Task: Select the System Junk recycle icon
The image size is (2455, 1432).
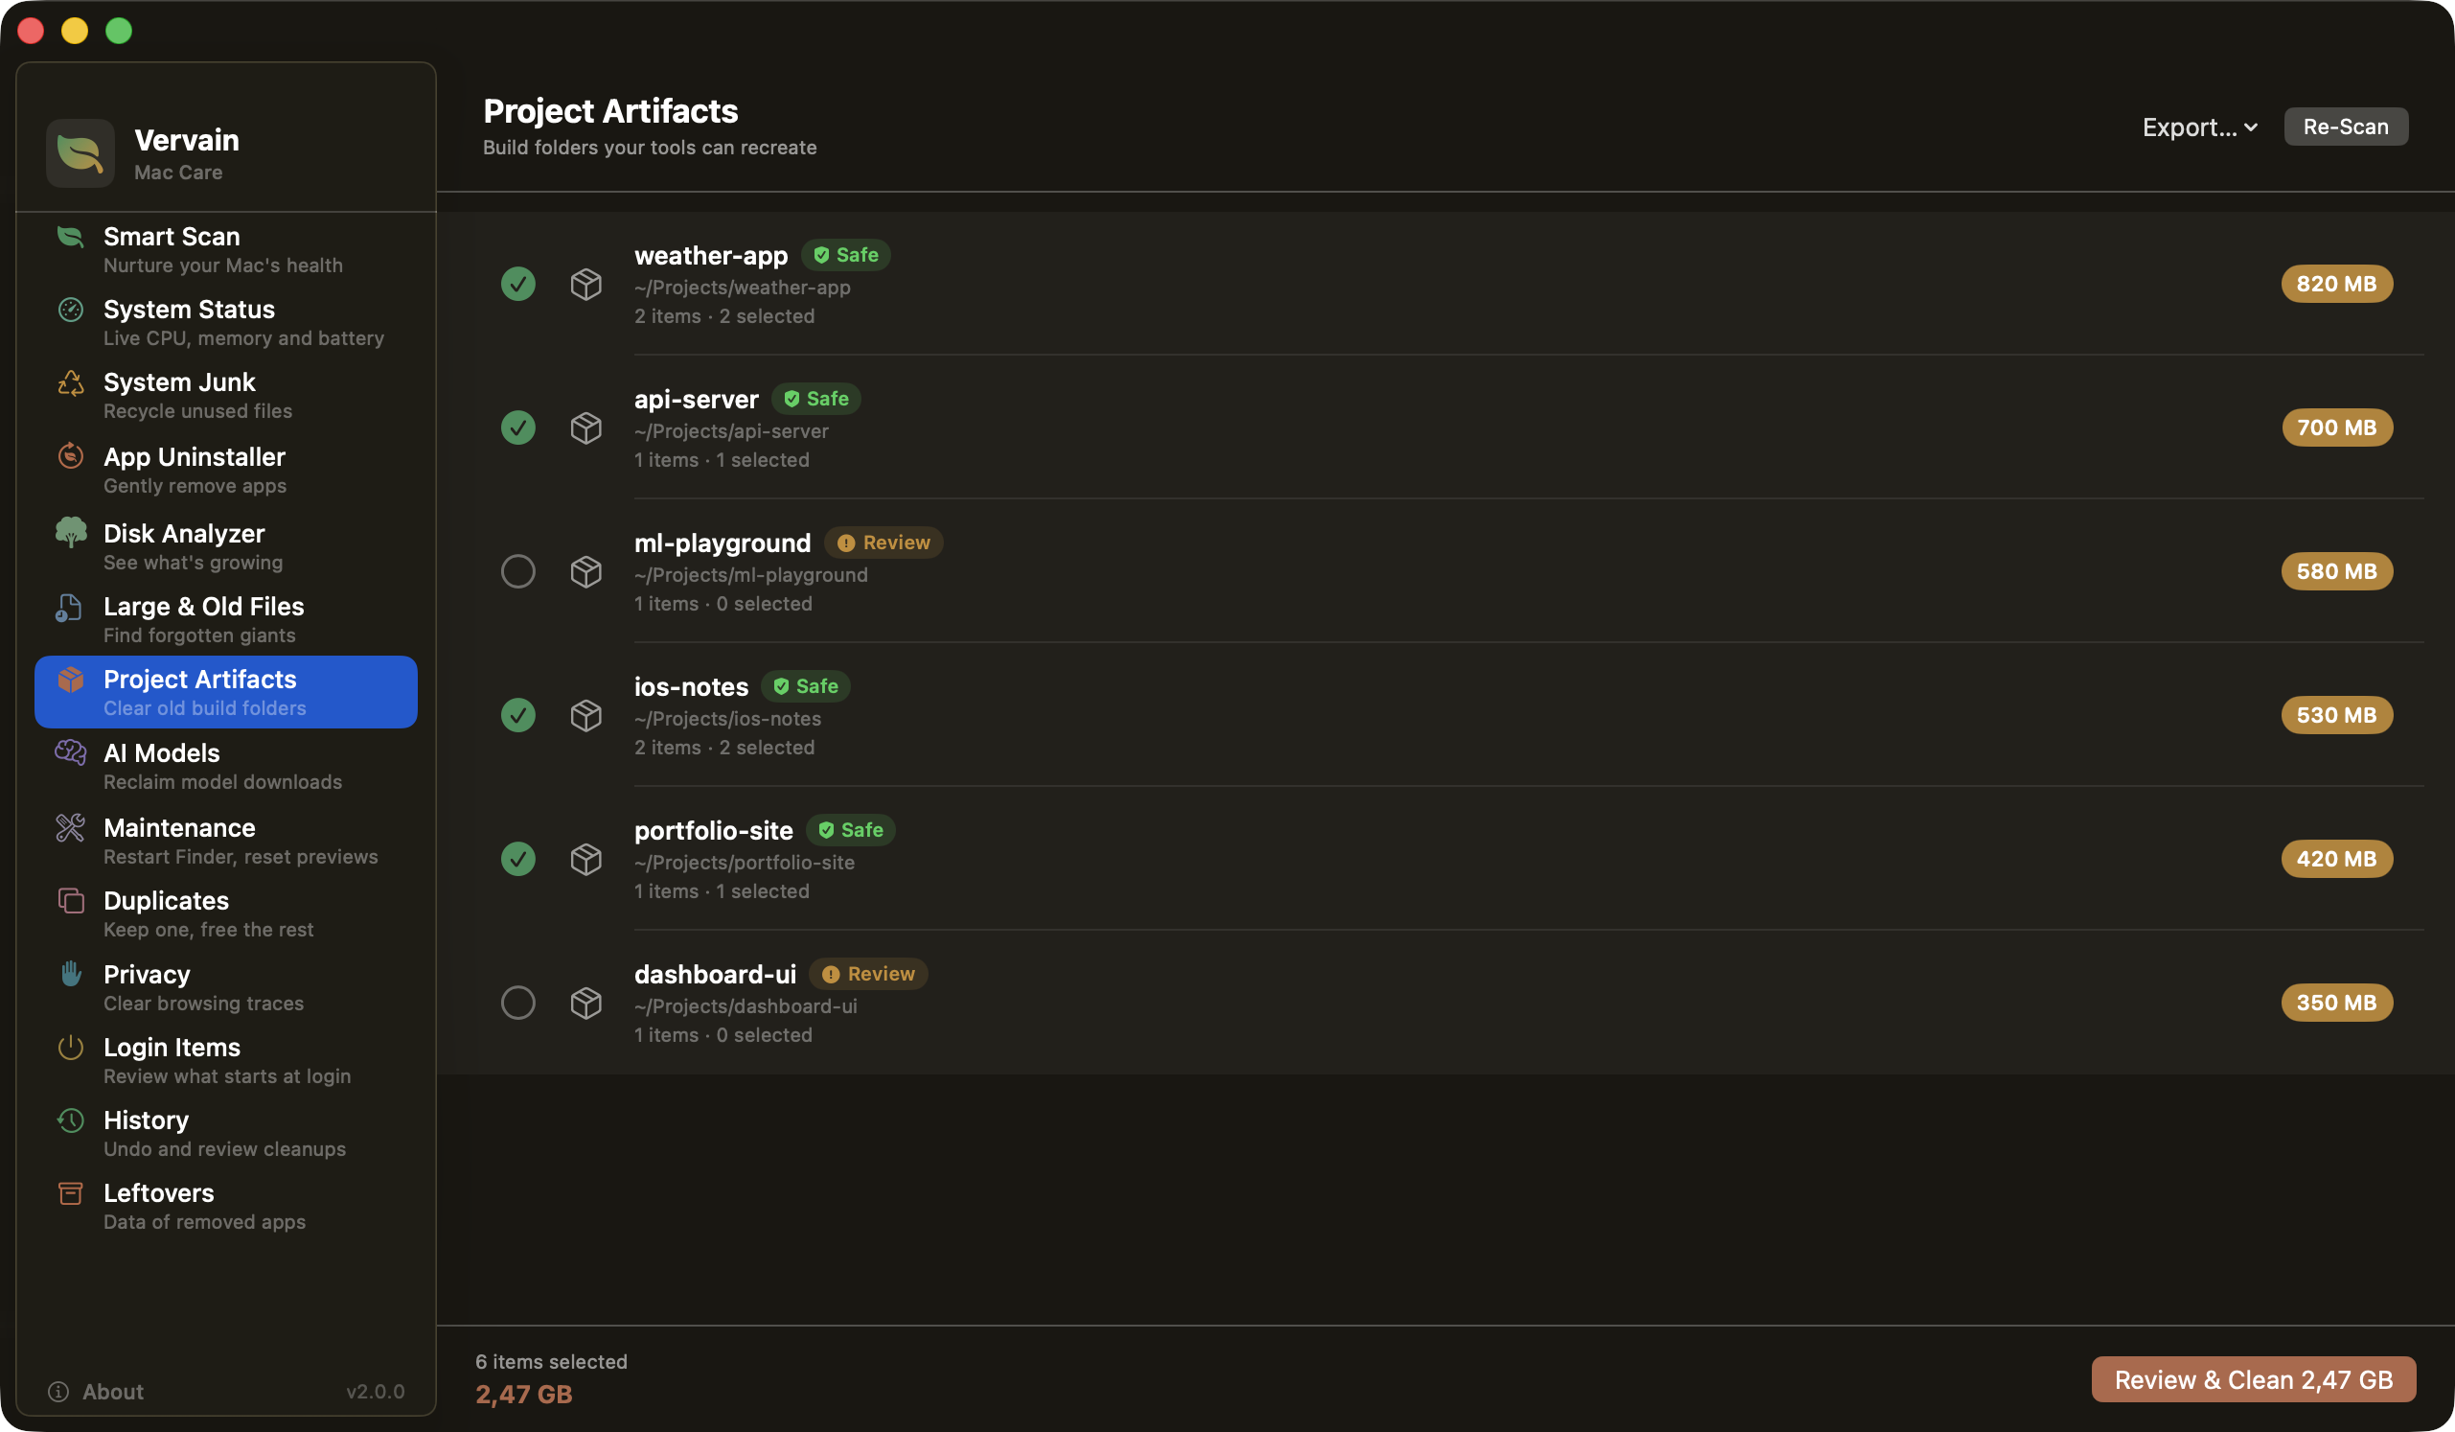Action: point(70,382)
